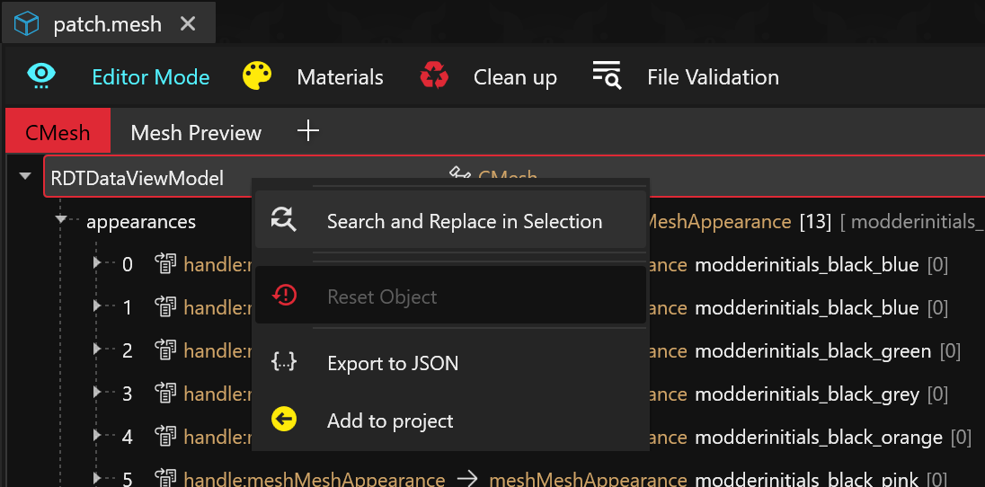Click the Search and Replace icon in context menu
Viewport: 985px width, 487px height.
[x=284, y=221]
